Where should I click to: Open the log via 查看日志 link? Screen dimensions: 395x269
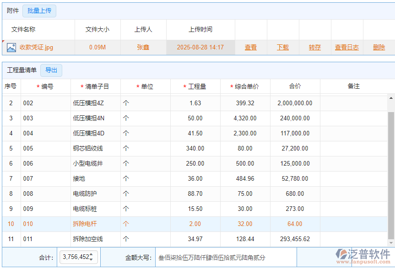click(346, 47)
